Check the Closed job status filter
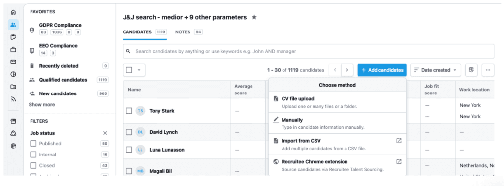The width and height of the screenshot is (504, 186). click(x=33, y=165)
